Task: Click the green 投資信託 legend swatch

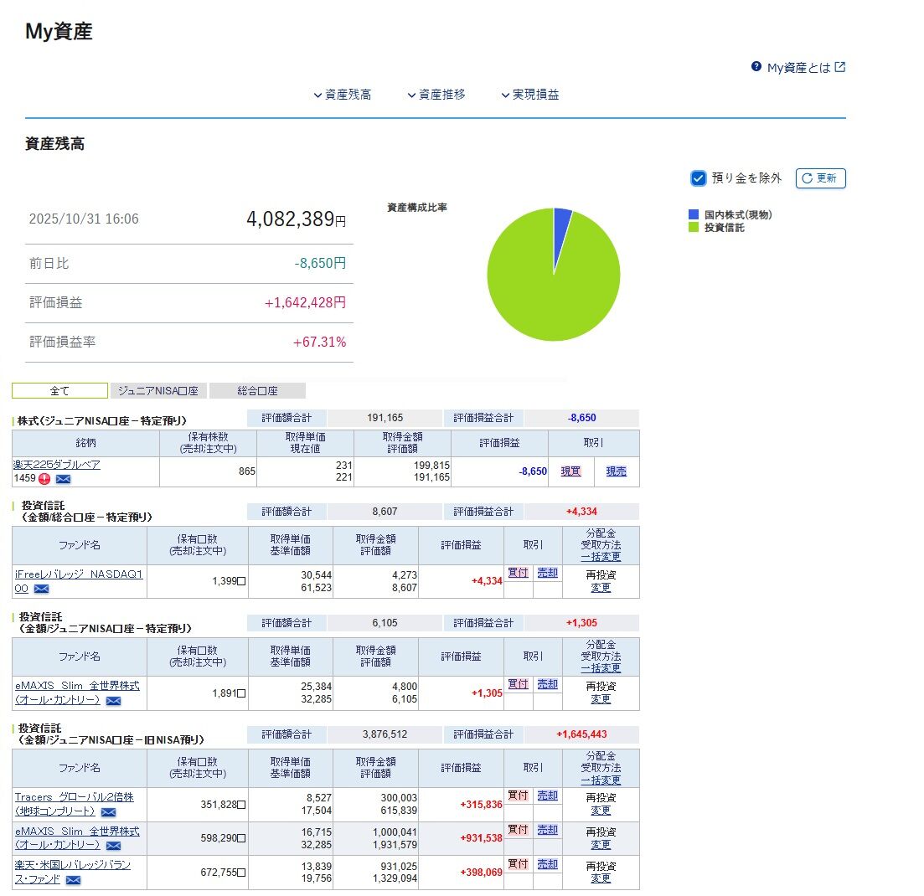Action: (x=694, y=227)
